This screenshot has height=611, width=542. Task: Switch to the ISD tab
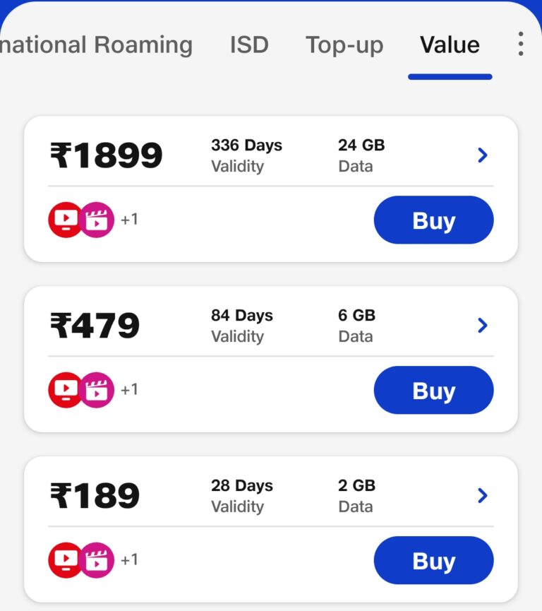click(249, 45)
